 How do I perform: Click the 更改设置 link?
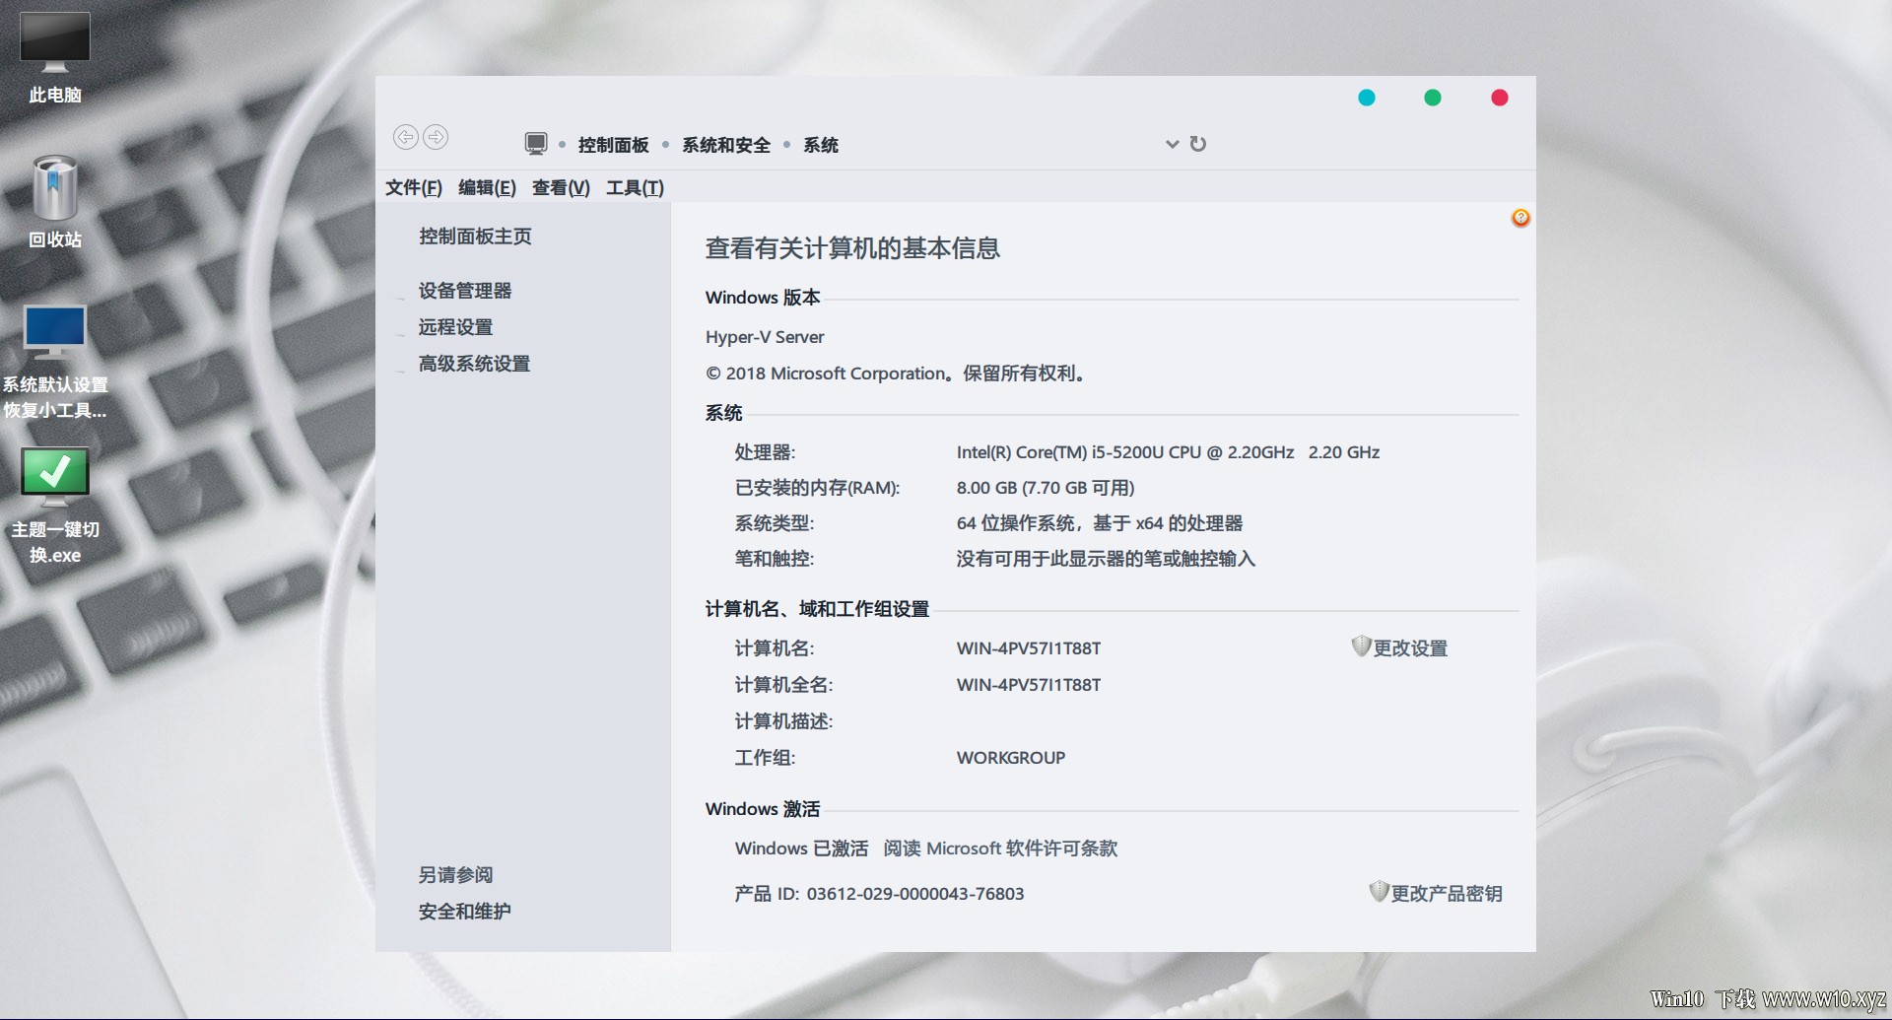tap(1410, 648)
